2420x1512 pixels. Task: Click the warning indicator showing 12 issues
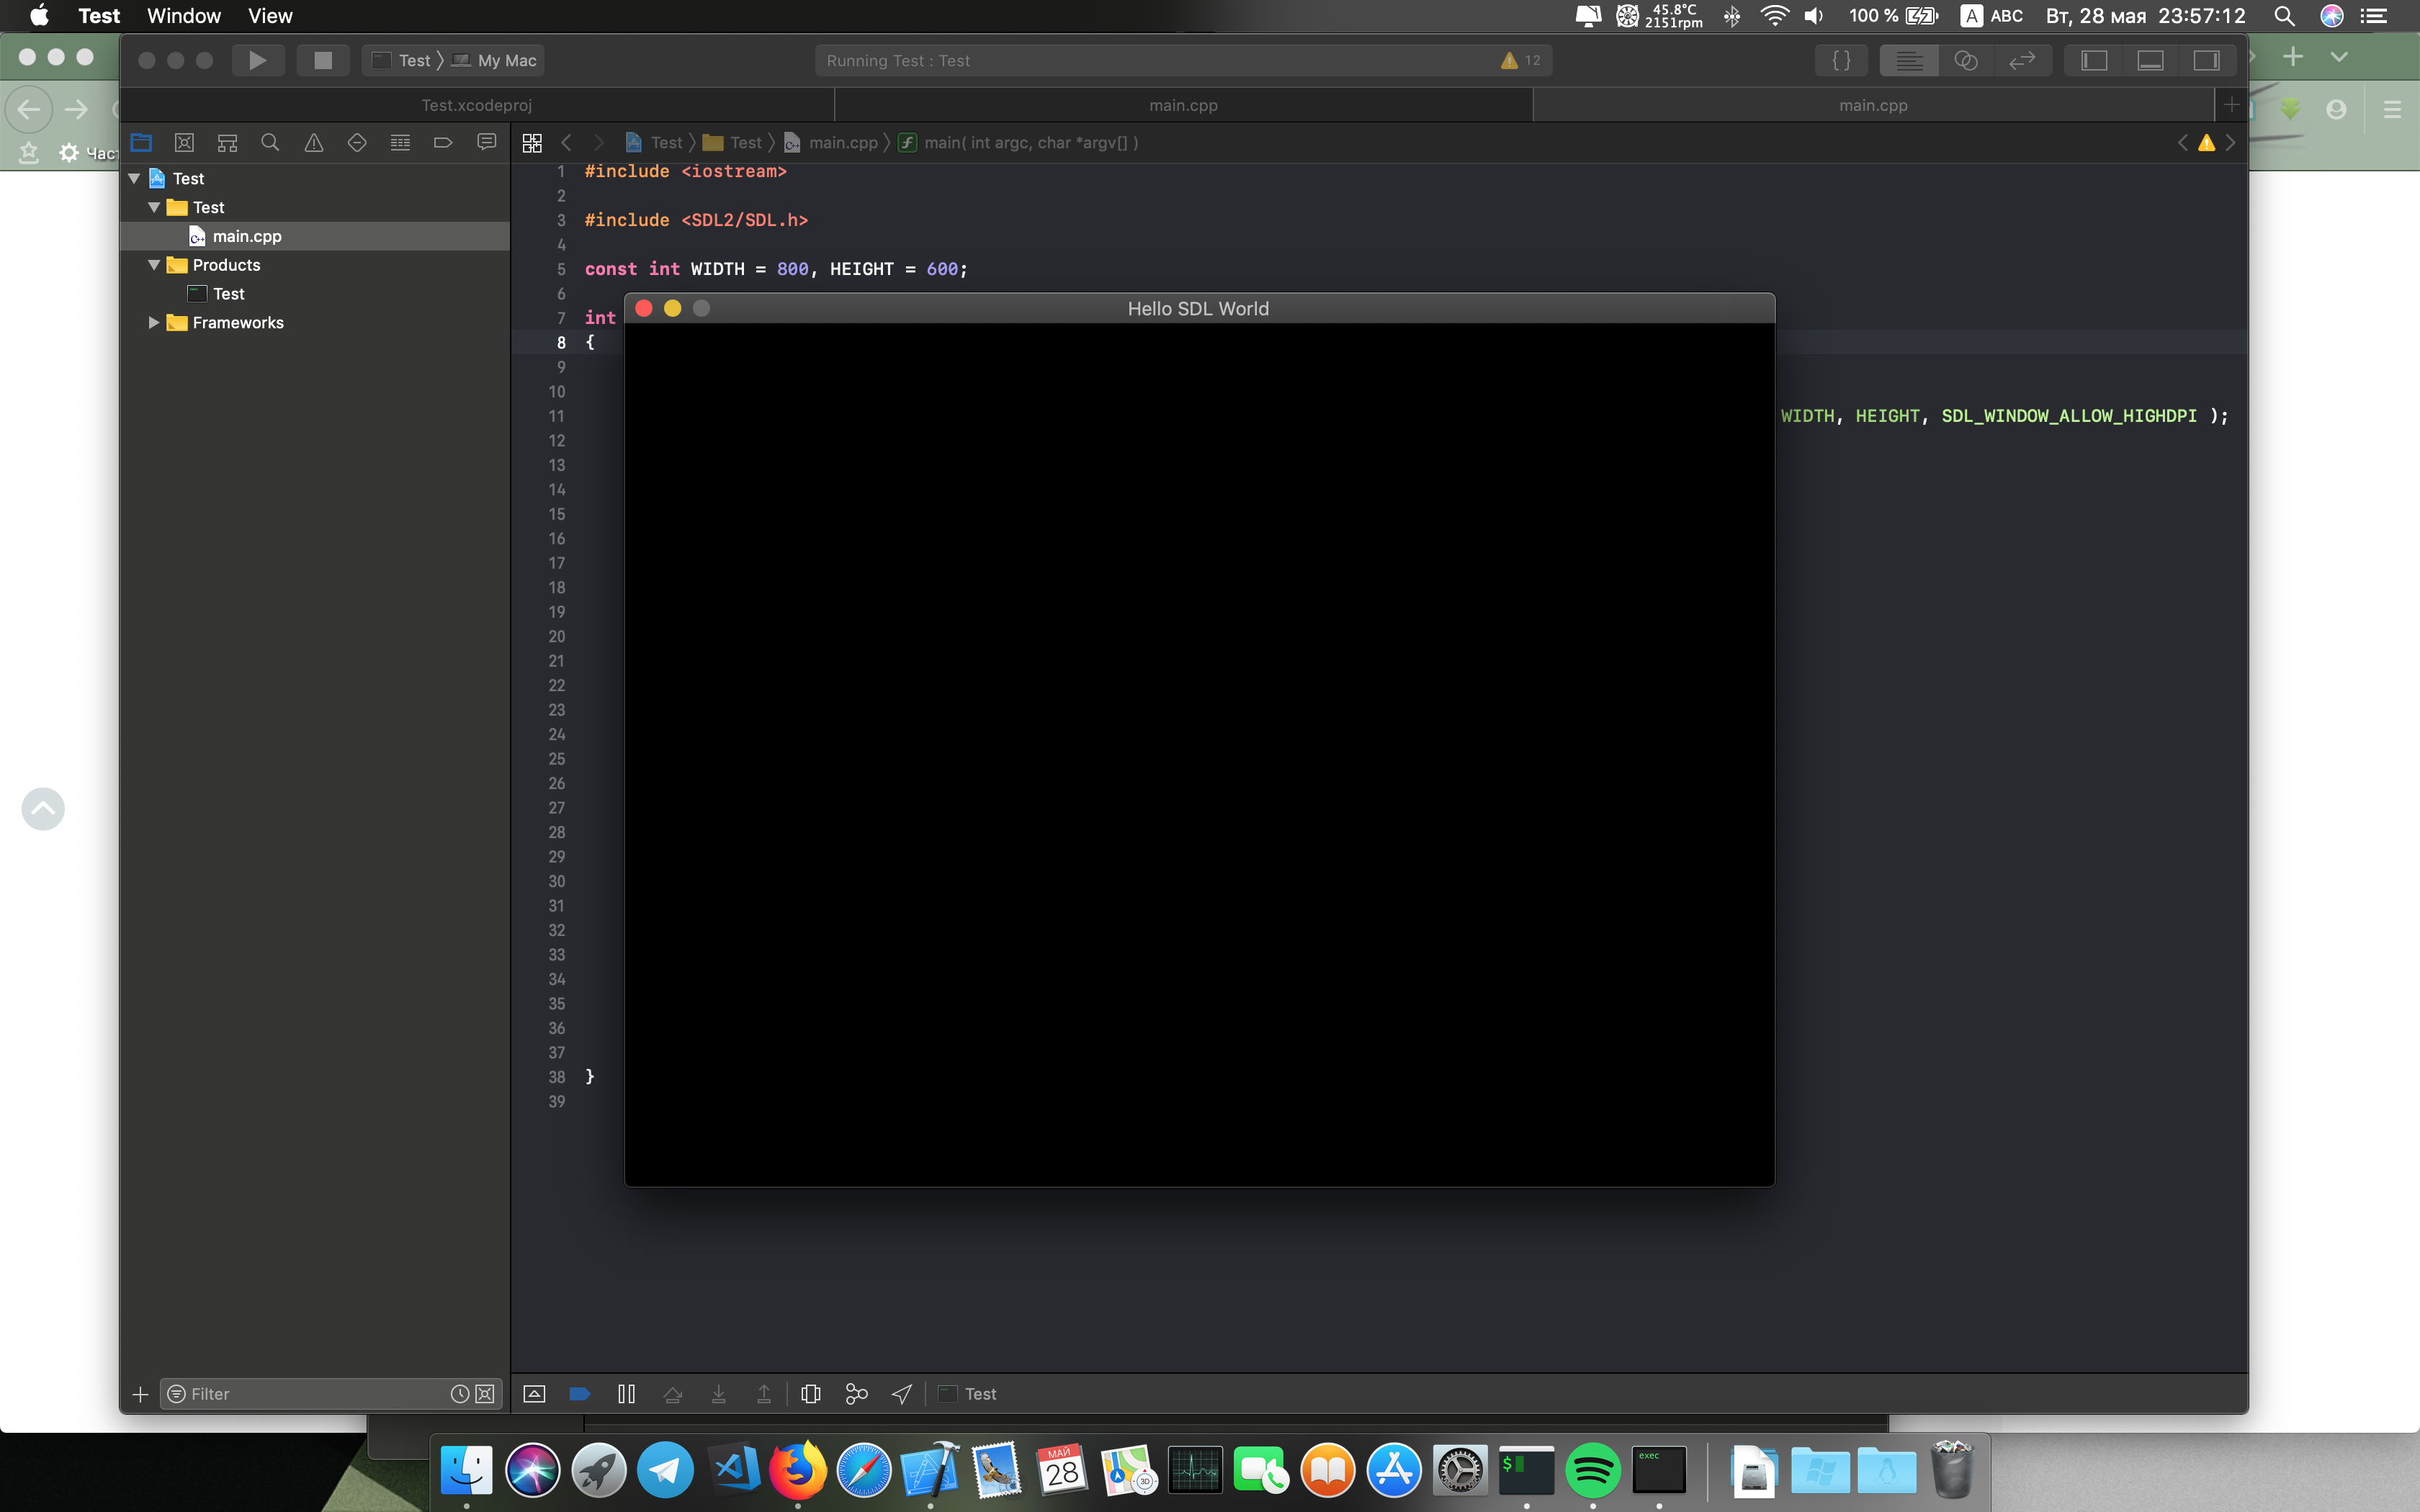(1518, 59)
